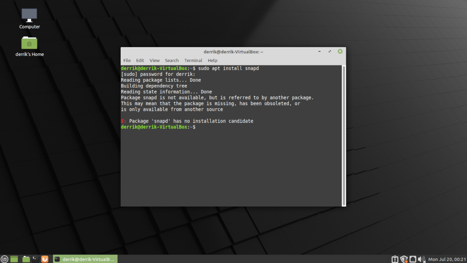Open the Terminal menu in menubar
Viewport: 467px width, 263px height.
click(x=193, y=60)
